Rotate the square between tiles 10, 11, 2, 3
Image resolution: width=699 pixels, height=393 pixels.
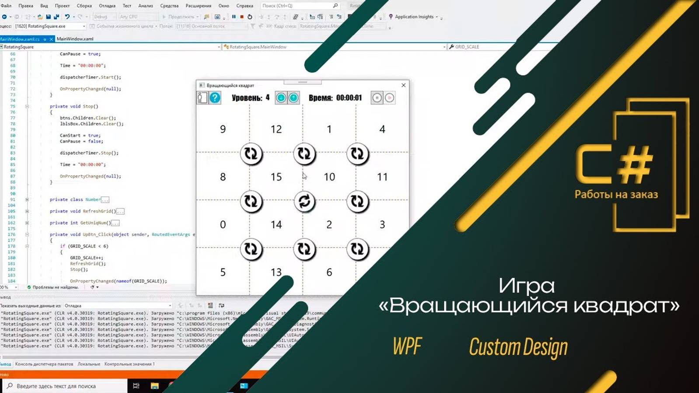click(357, 201)
